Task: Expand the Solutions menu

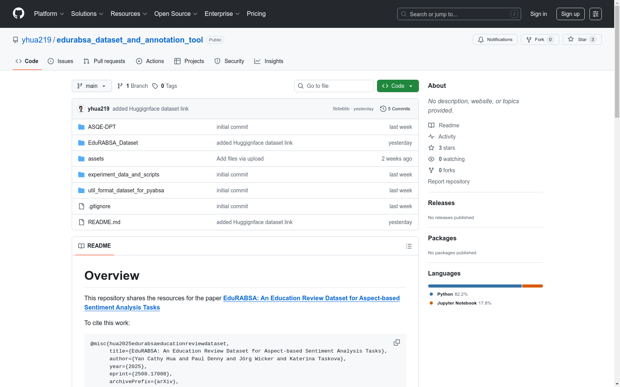Action: (87, 14)
